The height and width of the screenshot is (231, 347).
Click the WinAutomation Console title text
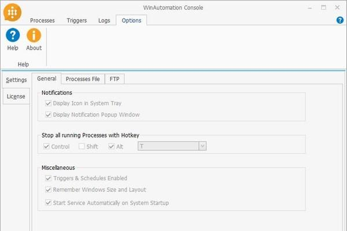[173, 8]
